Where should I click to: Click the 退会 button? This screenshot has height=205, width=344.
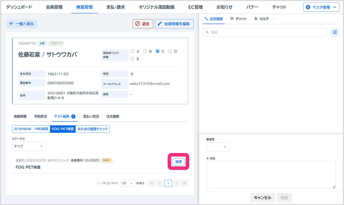click(143, 24)
